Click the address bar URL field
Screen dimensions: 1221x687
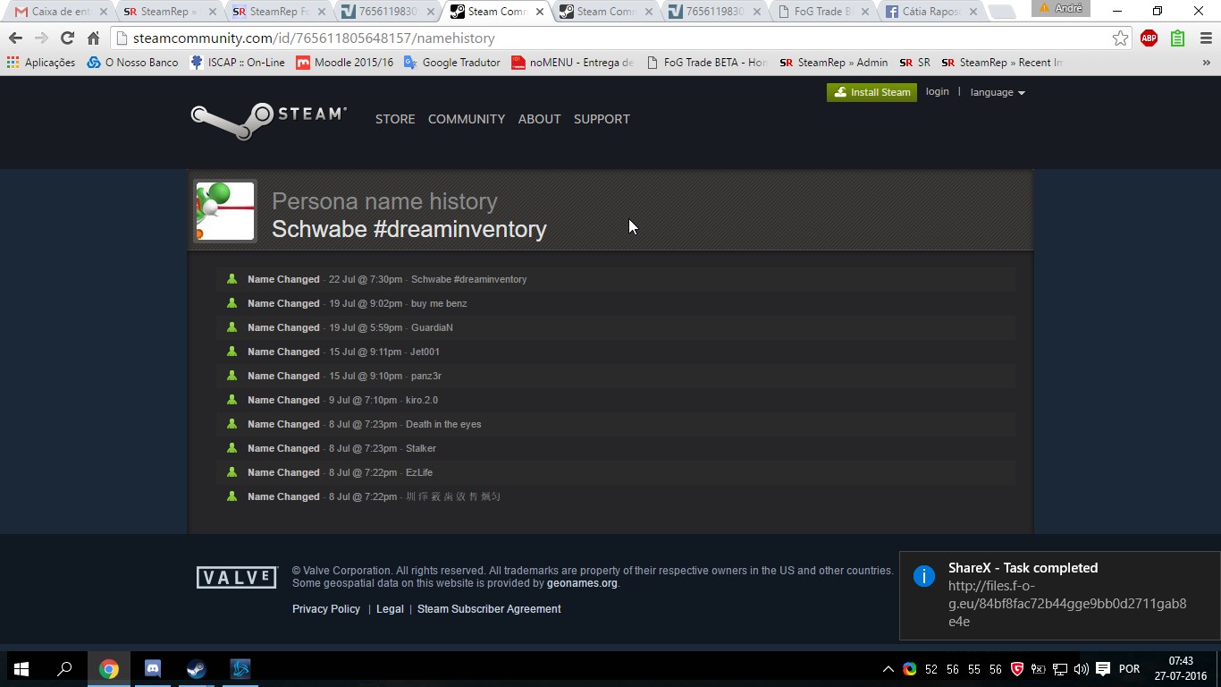pos(608,38)
